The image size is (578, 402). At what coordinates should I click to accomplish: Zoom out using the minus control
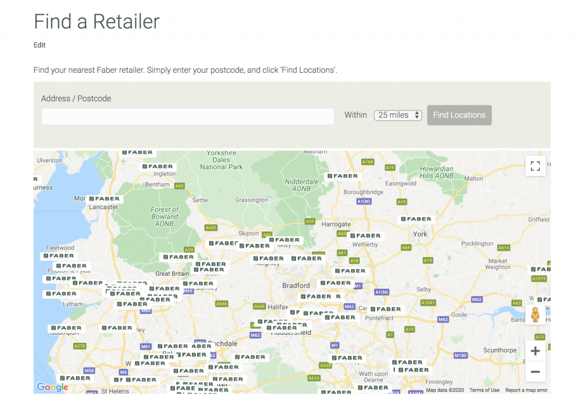535,372
